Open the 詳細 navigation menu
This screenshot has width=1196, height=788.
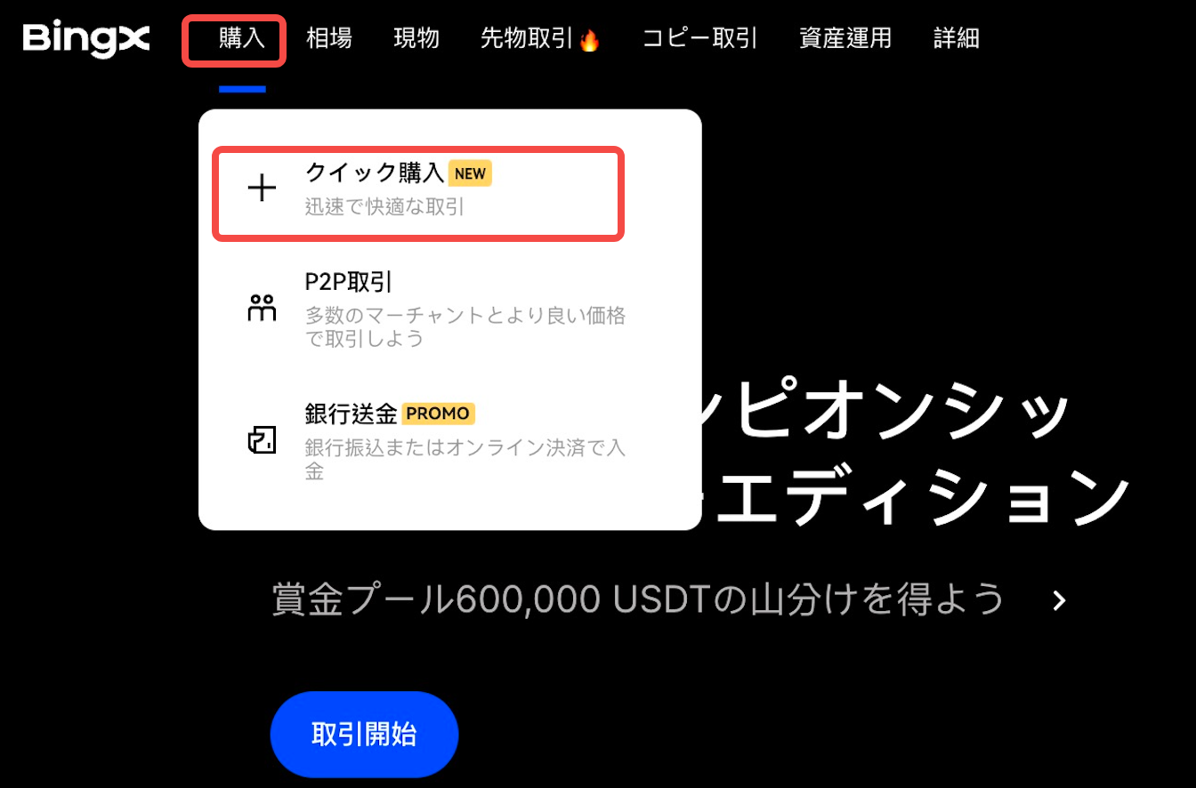tap(957, 38)
